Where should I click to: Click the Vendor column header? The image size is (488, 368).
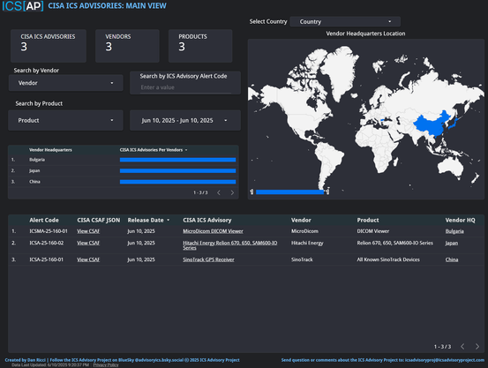301,220
